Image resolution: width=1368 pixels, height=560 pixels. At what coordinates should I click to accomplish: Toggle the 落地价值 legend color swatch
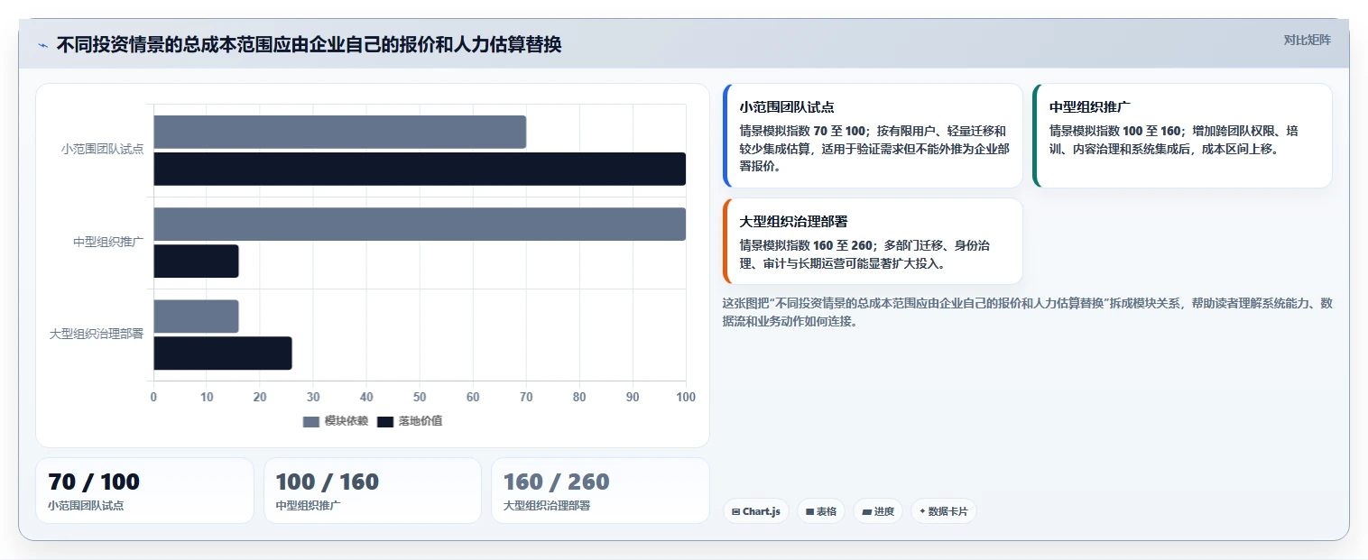click(x=385, y=422)
